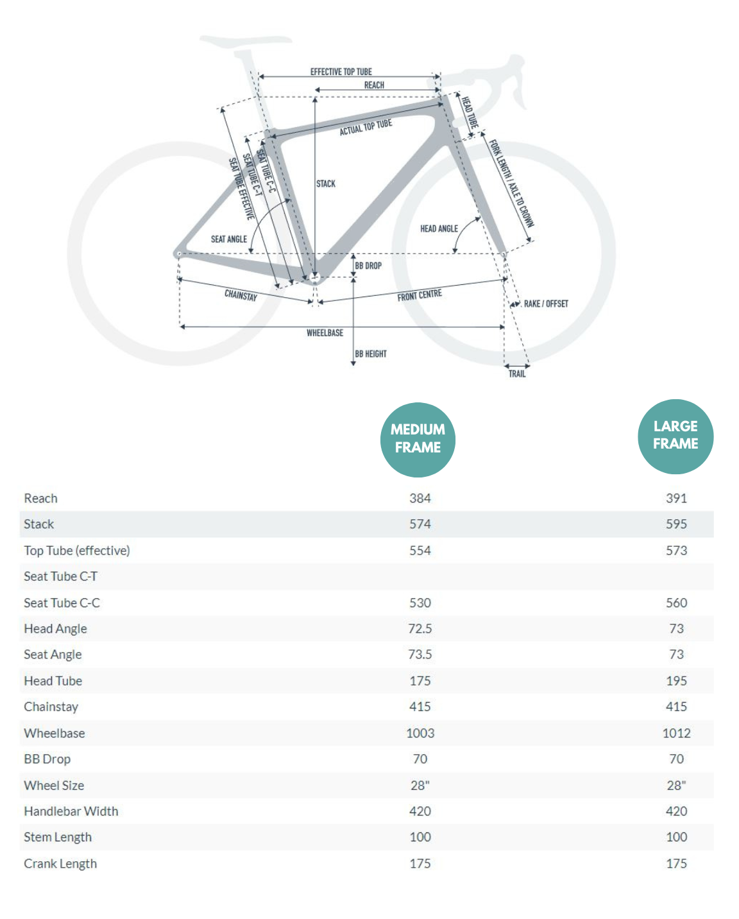The width and height of the screenshot is (739, 919).
Task: Click the Large Frame circular badge
Action: click(675, 436)
